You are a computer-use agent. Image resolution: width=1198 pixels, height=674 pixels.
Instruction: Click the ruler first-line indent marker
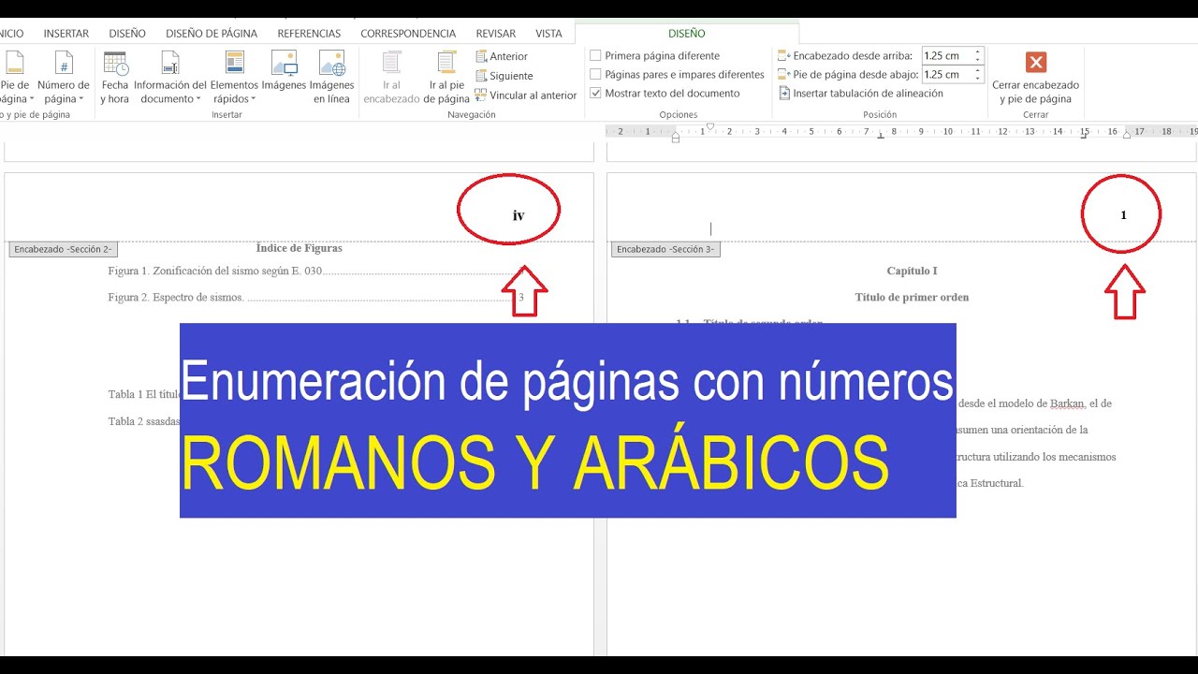pyautogui.click(x=710, y=126)
